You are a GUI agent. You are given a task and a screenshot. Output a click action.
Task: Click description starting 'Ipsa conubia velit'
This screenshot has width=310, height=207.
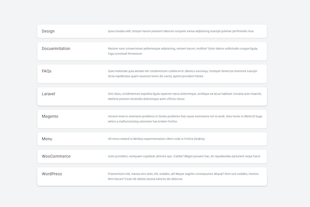(x=181, y=31)
